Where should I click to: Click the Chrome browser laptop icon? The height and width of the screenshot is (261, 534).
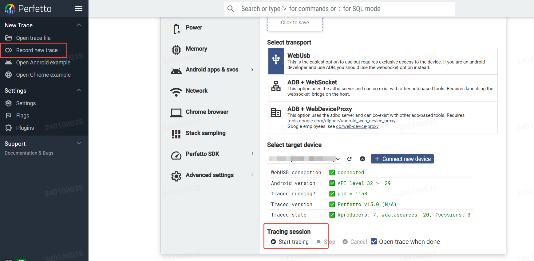click(176, 113)
